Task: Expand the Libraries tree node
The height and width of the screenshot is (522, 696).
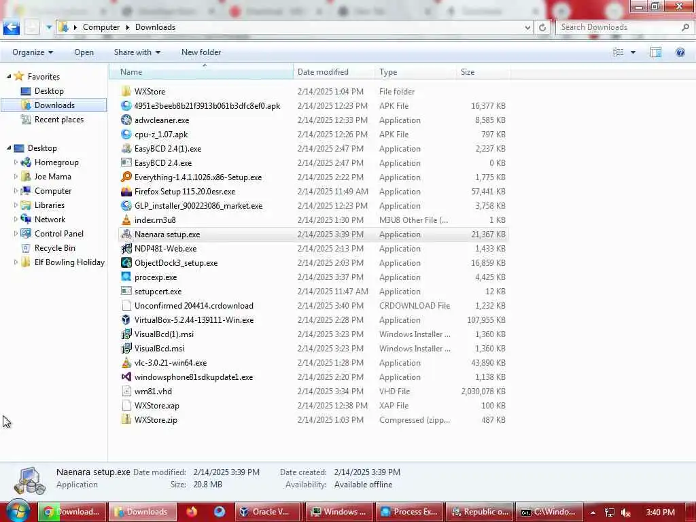Action: pyautogui.click(x=16, y=205)
